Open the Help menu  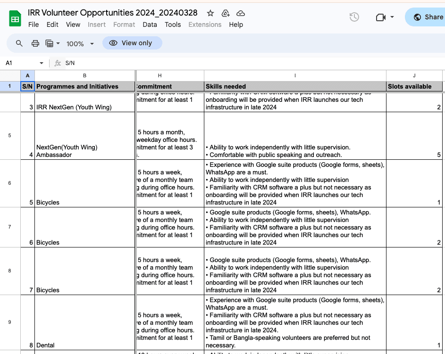tap(236, 25)
